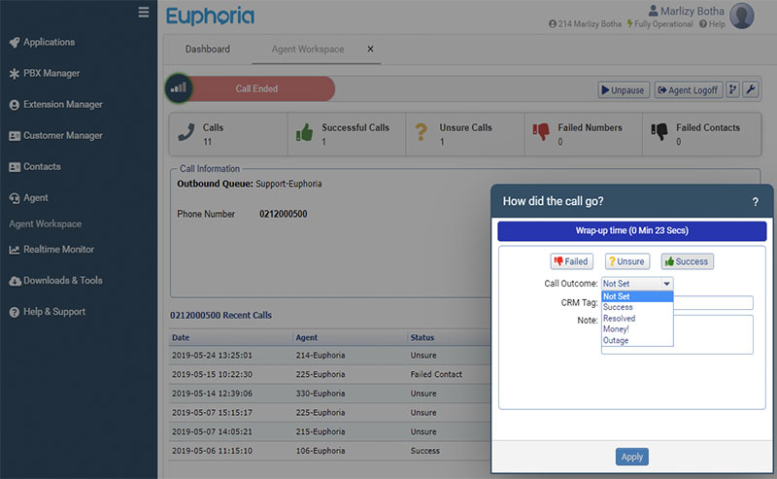
Task: Mark the call as Success
Action: (688, 261)
